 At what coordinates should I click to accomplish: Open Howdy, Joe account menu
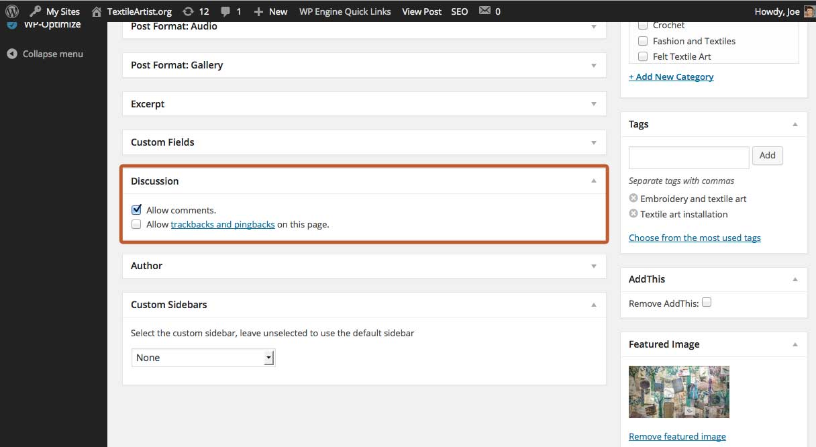tap(777, 11)
